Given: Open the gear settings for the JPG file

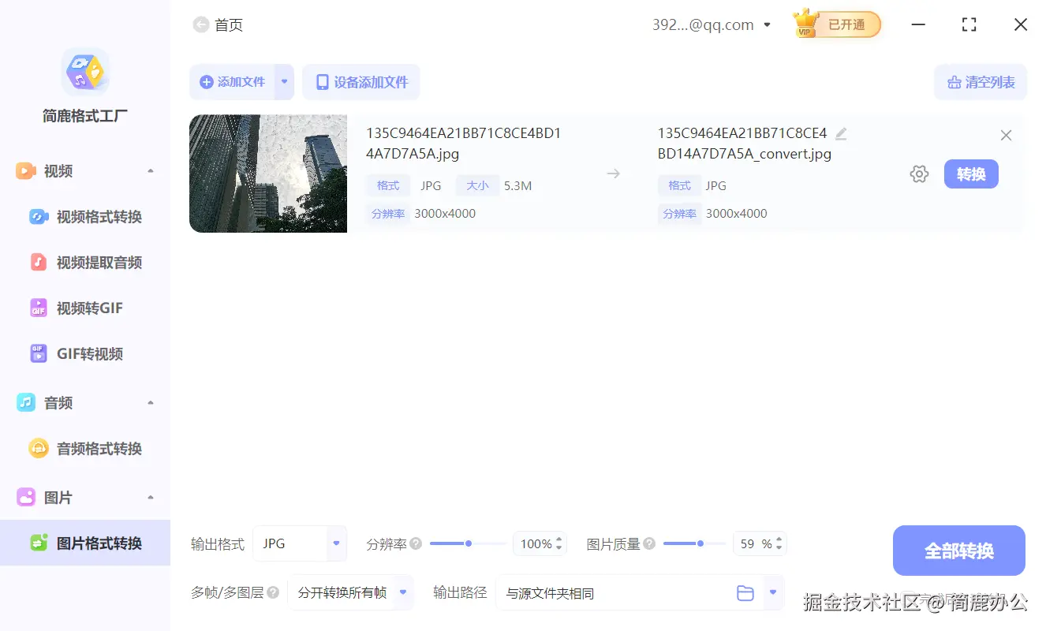Looking at the screenshot, I should click(919, 174).
